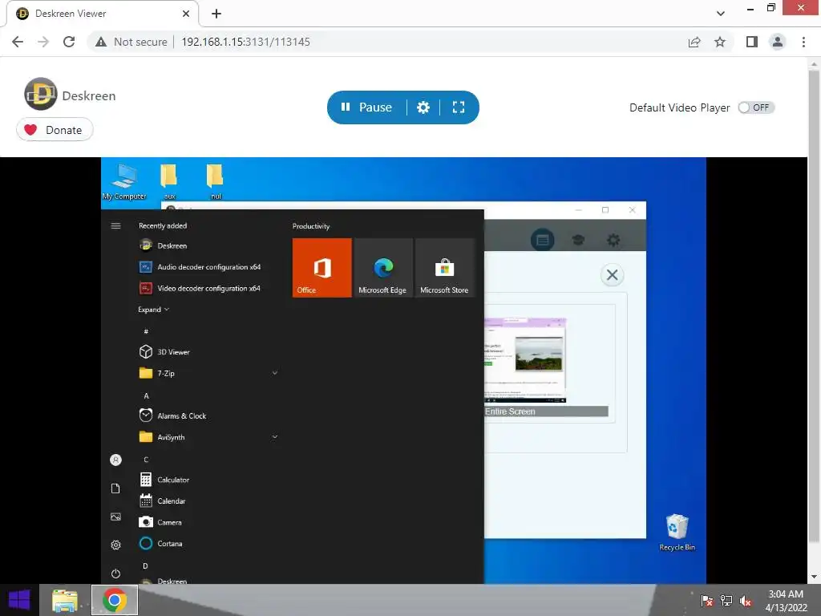Click the taskbar clock showing 3:04 AM
This screenshot has height=616, width=821.
click(x=786, y=601)
